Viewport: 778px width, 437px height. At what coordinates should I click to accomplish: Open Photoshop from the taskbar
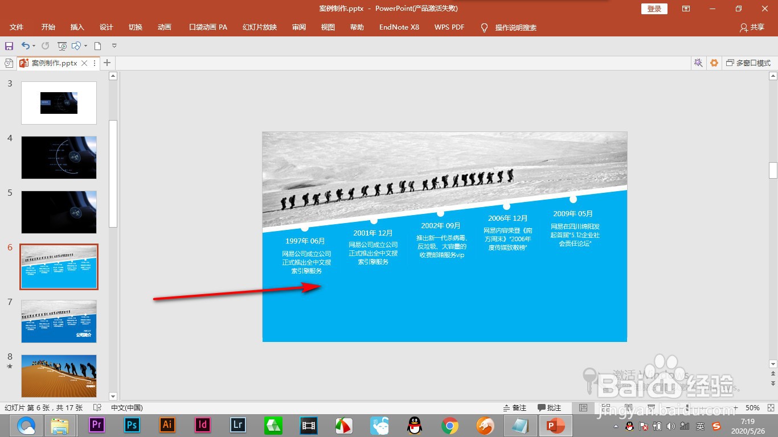132,425
